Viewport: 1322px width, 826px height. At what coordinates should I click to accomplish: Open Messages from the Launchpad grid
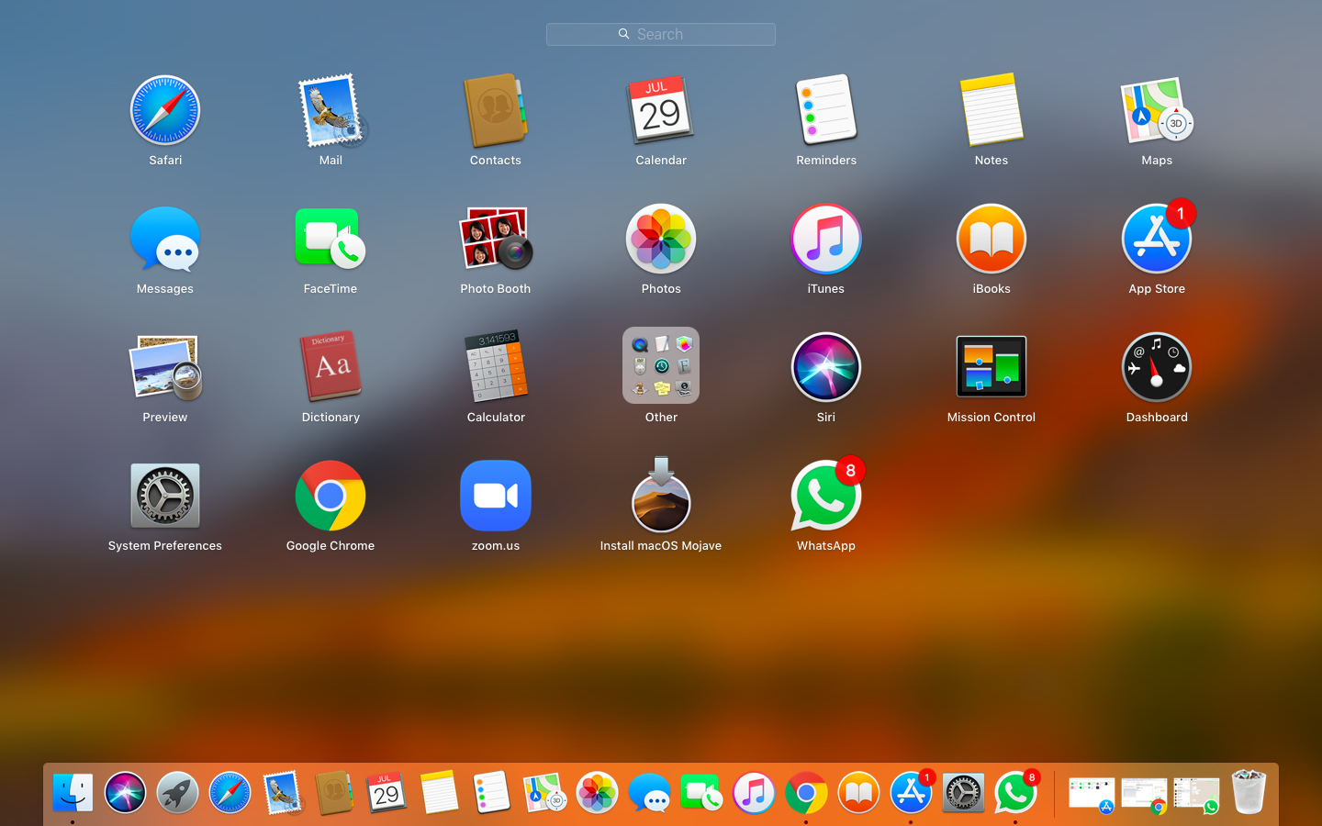165,239
